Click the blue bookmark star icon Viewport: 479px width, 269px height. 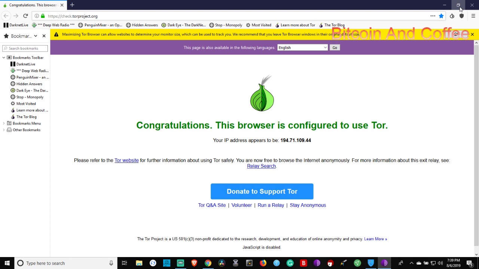(441, 16)
